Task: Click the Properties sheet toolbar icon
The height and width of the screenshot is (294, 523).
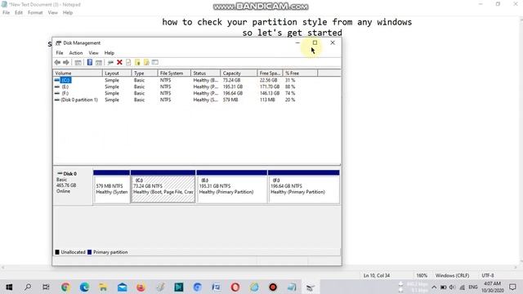Action: point(128,62)
